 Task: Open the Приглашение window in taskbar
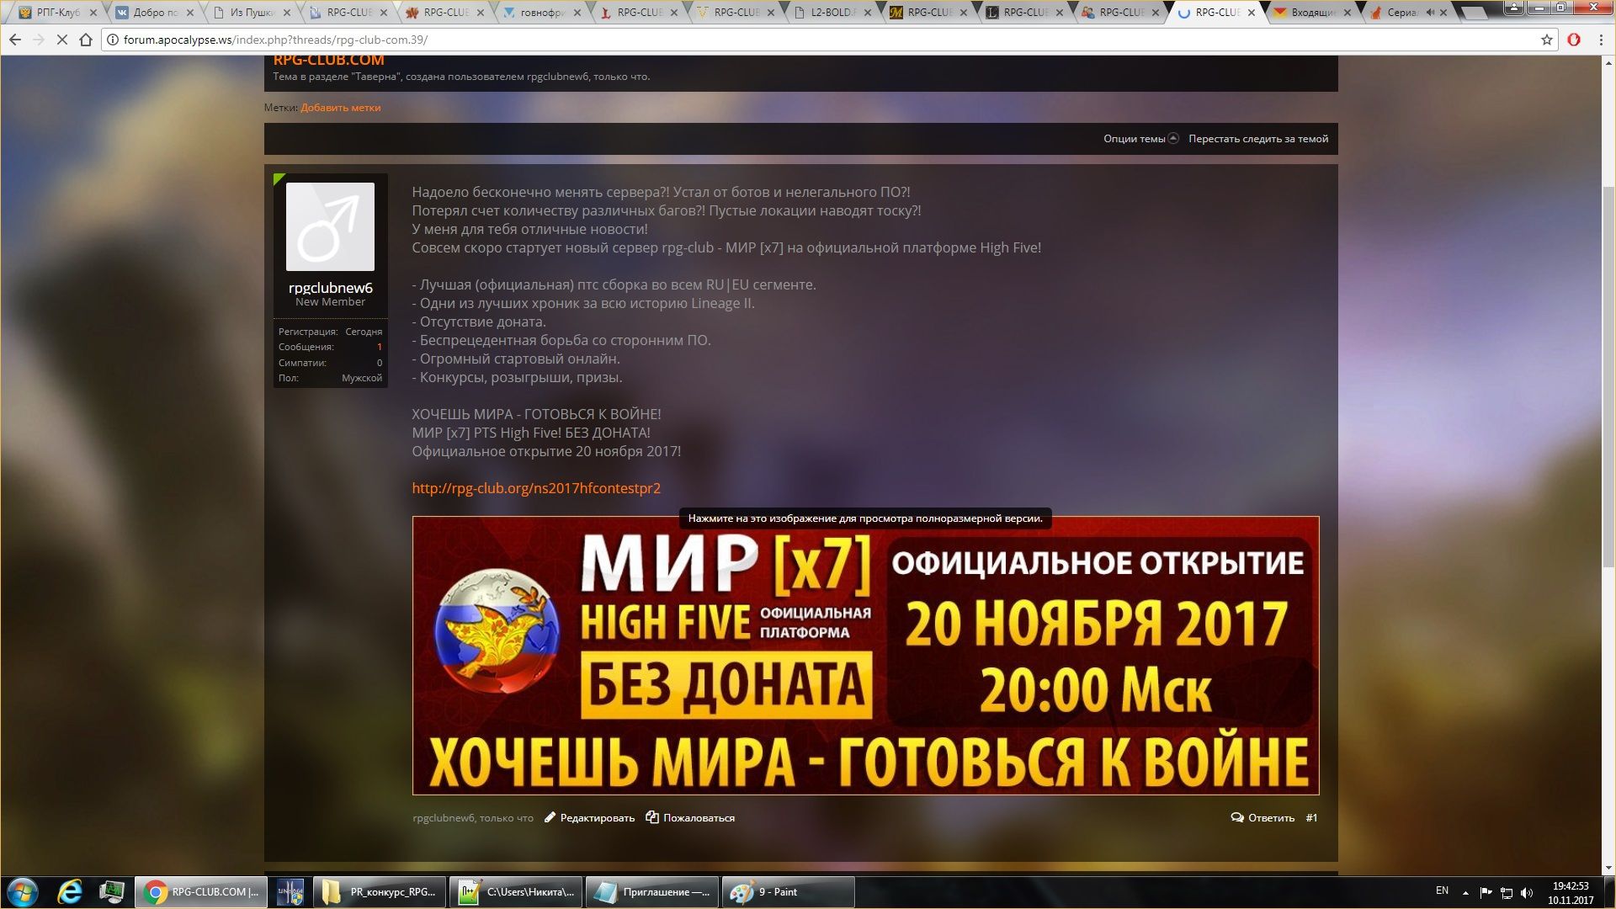[x=651, y=892]
